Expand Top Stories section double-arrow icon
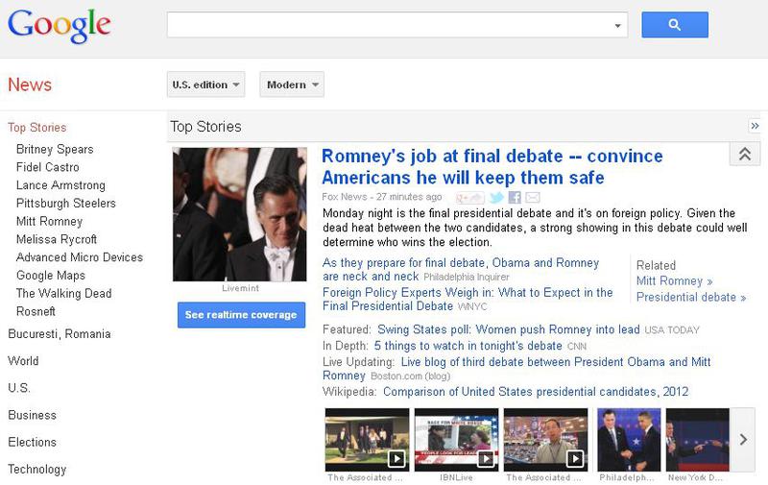Viewport: 768px width, 485px height. tap(755, 126)
